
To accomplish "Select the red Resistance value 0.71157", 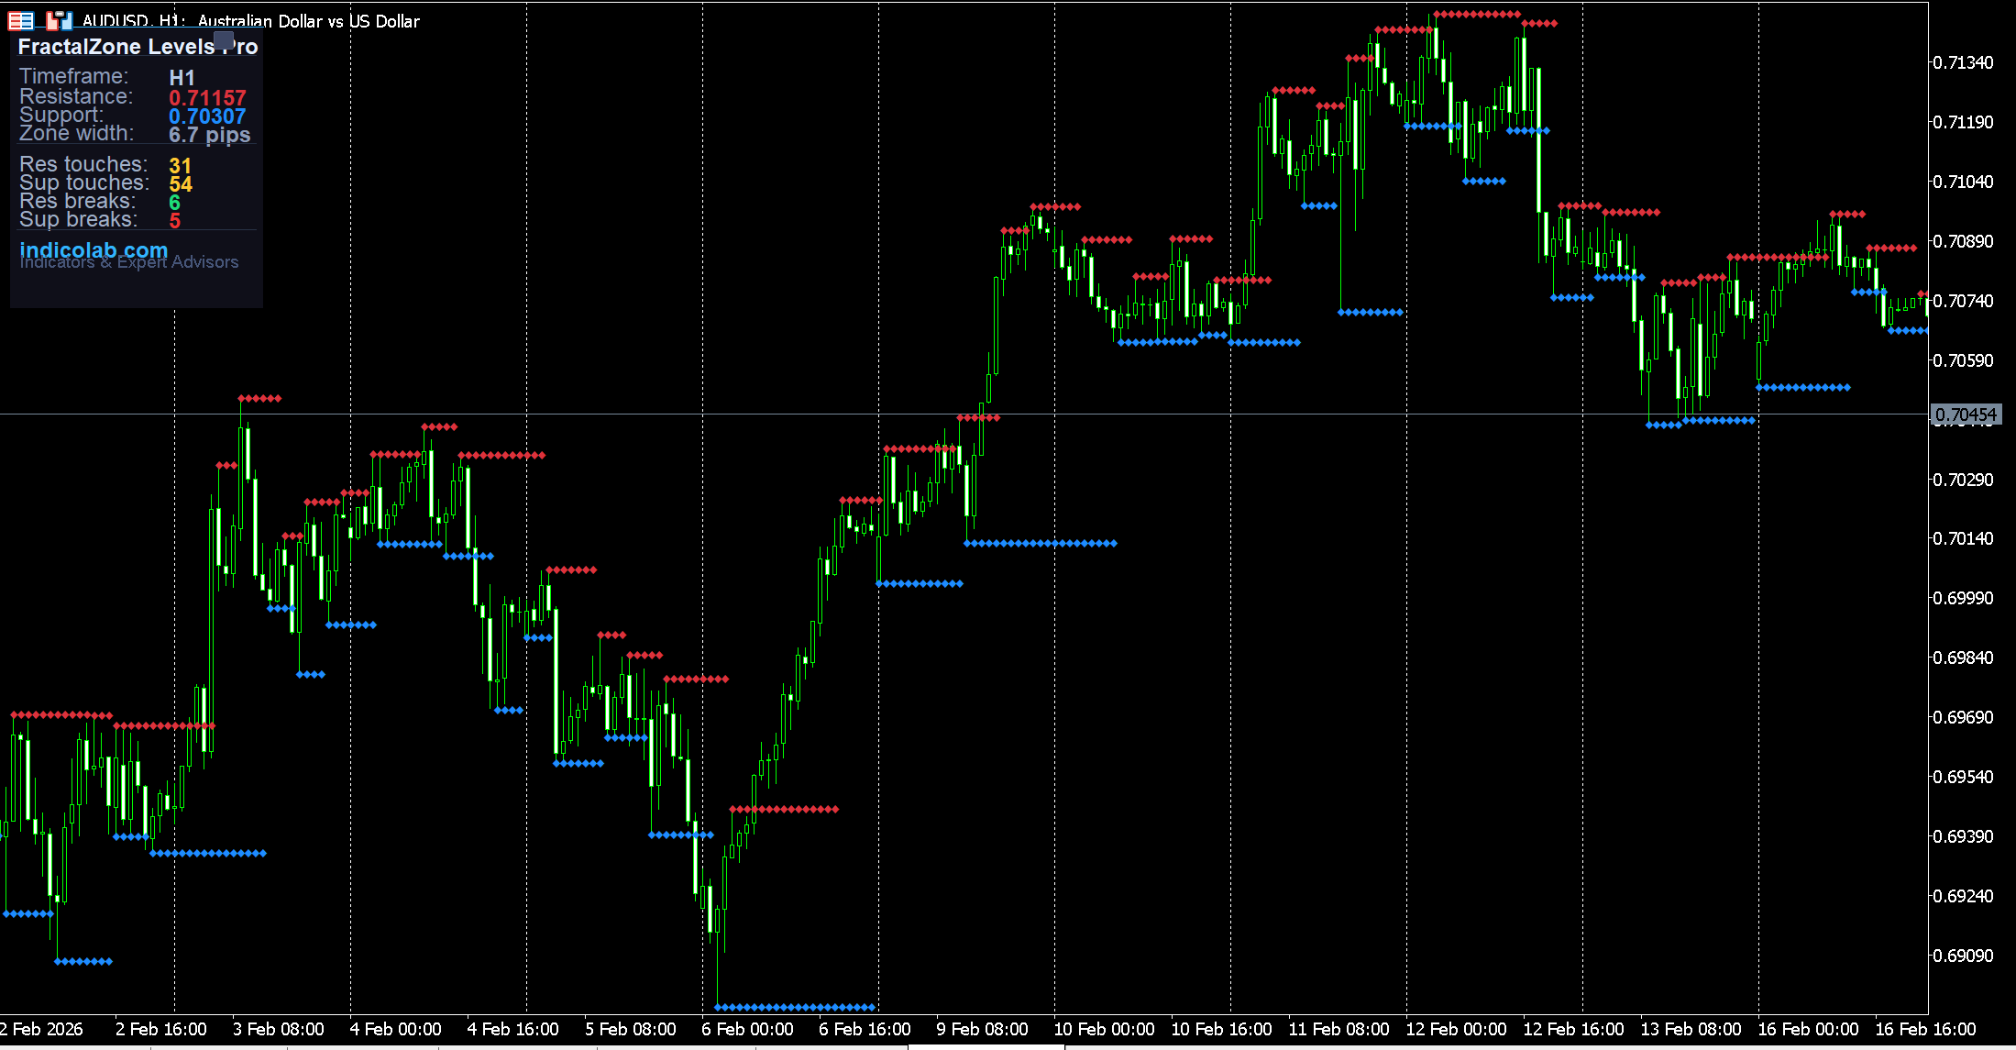I will click(207, 98).
